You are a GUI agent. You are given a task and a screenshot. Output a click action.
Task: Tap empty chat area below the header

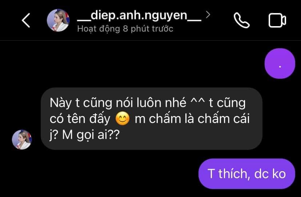135,63
